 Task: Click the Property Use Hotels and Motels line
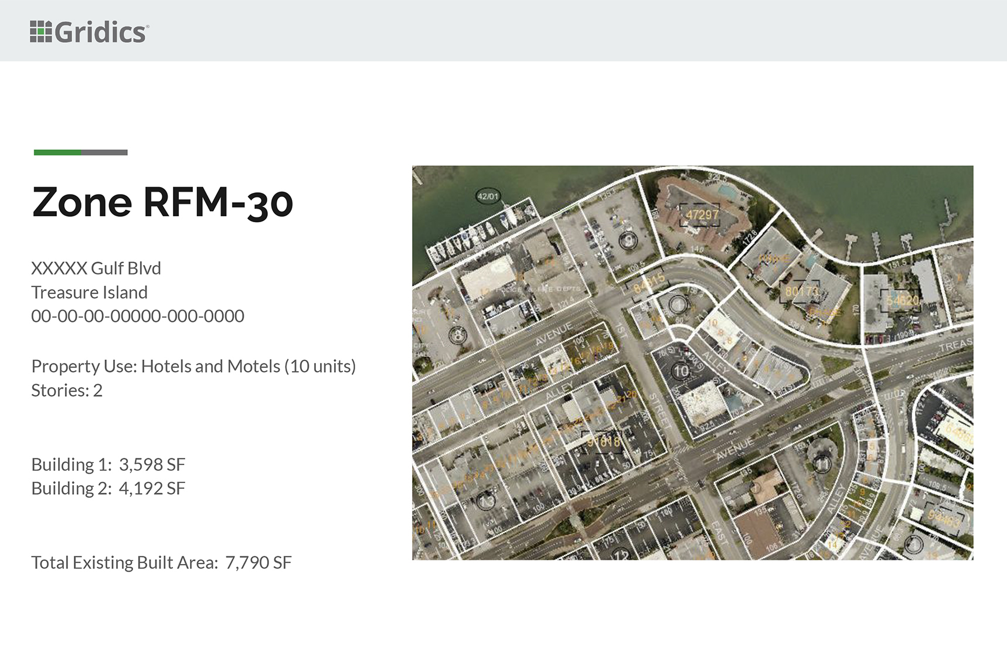193,366
